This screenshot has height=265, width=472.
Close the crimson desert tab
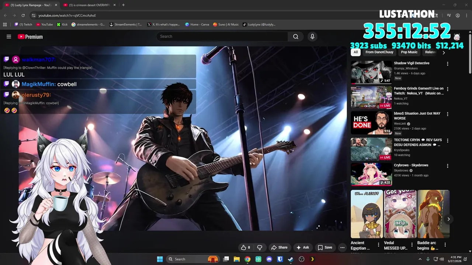tap(114, 5)
